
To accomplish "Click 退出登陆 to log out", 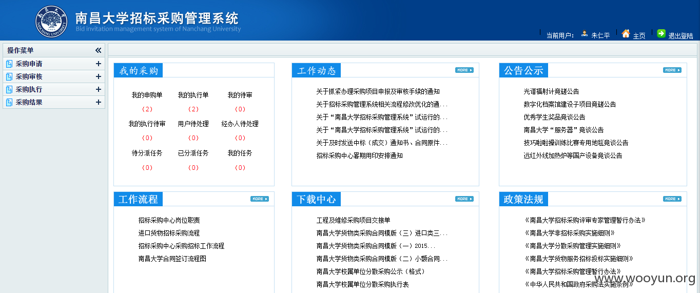I will [x=680, y=36].
